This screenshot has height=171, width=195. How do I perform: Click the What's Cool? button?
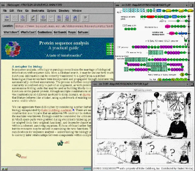28,32
